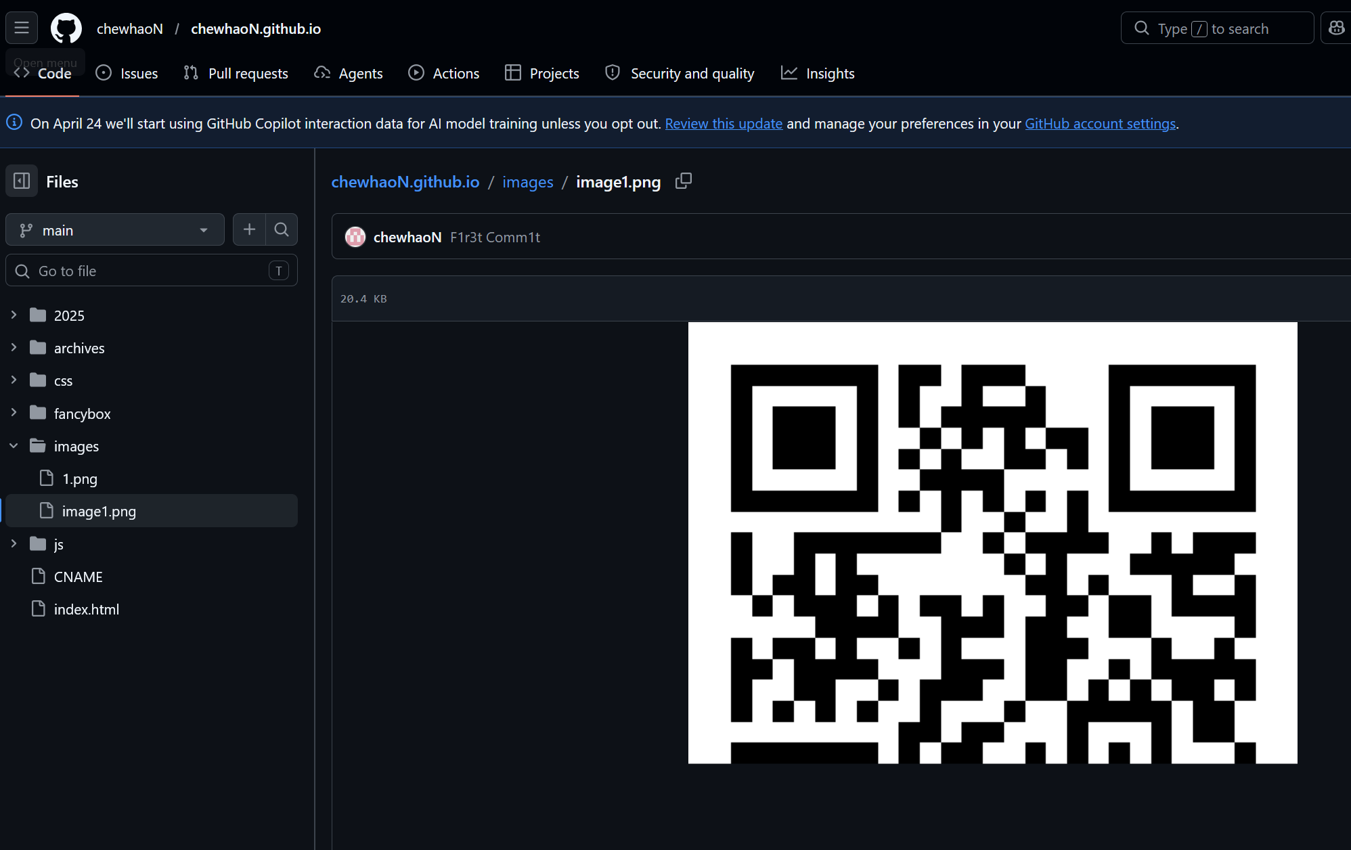
Task: Focus the Go to file input
Action: (x=152, y=270)
